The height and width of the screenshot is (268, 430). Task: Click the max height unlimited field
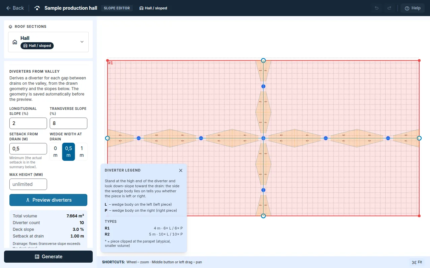coord(28,184)
